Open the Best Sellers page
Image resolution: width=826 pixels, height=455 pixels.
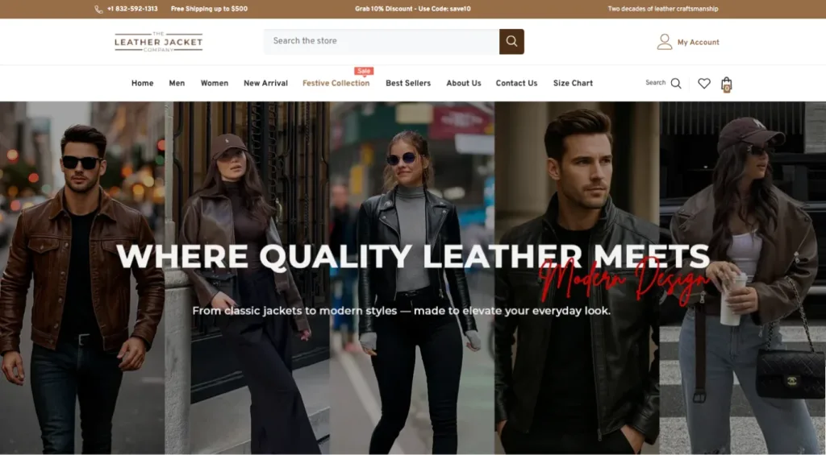(408, 83)
